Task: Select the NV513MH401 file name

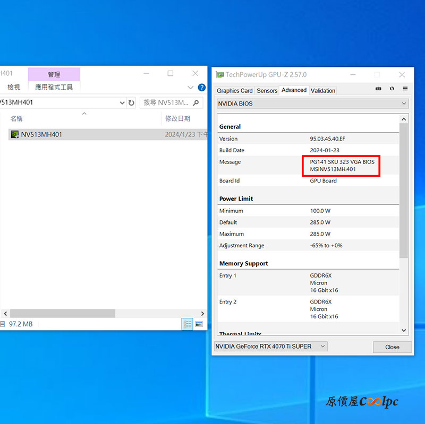Action: 42,134
